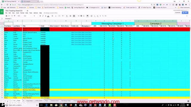Image resolution: width=191 pixels, height=107 pixels.
Task: Switch to the LinkedIn browser tab
Action: (30, 1)
